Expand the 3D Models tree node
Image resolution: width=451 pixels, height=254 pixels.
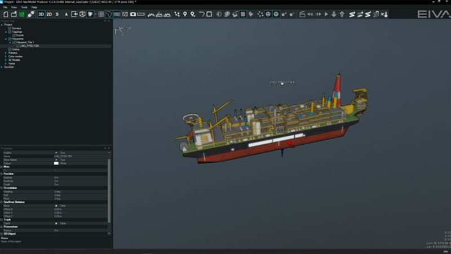[6, 60]
